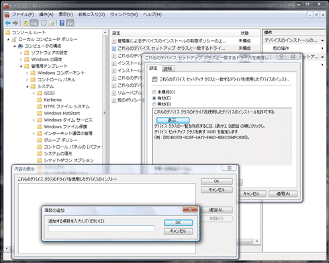Click the 追加(A)... button
The width and height of the screenshot is (329, 263).
click(217, 210)
